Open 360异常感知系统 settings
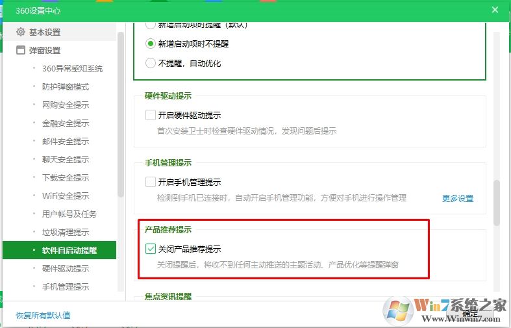The image size is (511, 328). (x=72, y=69)
